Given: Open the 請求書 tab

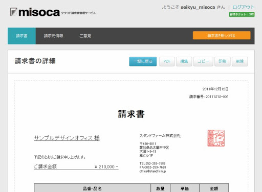Looking at the screenshot, I should [21, 36].
